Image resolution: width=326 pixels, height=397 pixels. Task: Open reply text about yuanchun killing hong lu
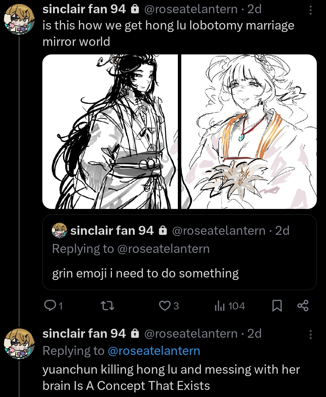(x=171, y=377)
